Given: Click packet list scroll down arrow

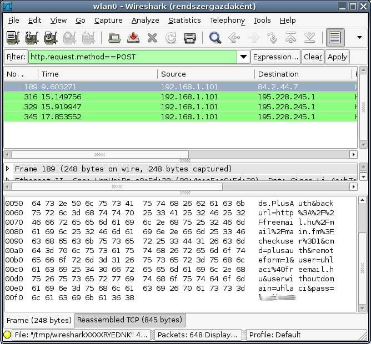Looking at the screenshot, I should (x=363, y=144).
